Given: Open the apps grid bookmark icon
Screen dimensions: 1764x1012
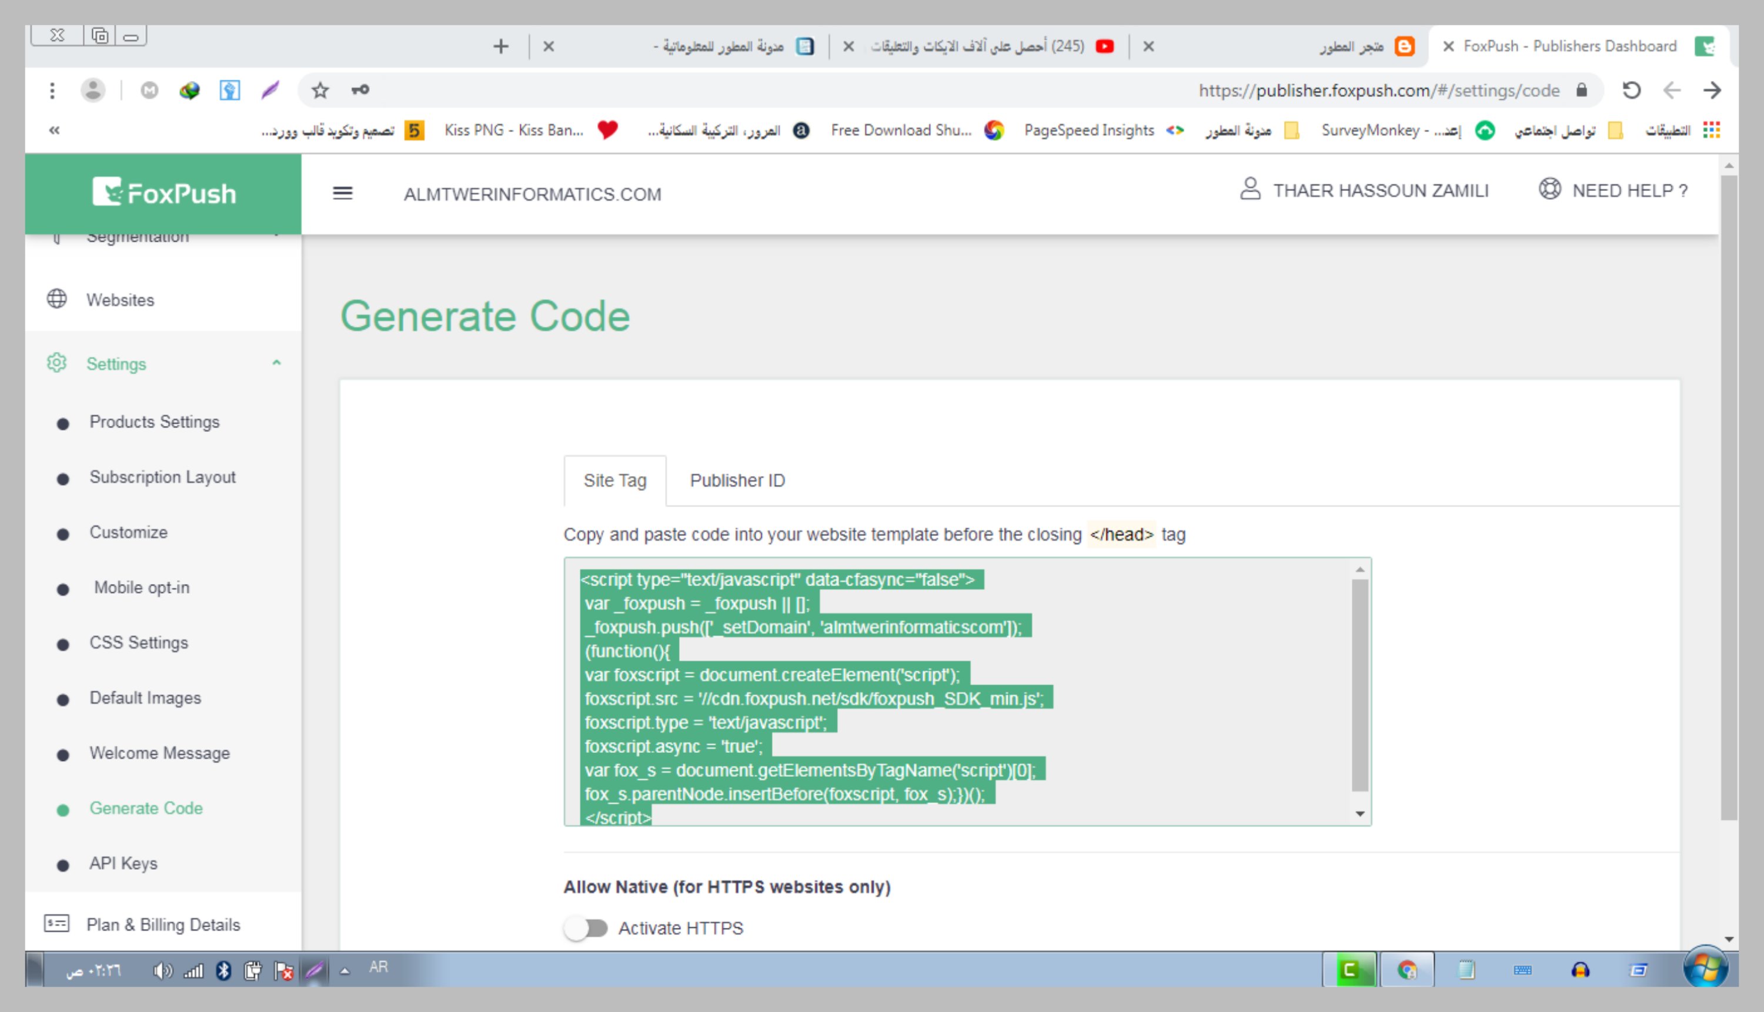Looking at the screenshot, I should 1711,130.
